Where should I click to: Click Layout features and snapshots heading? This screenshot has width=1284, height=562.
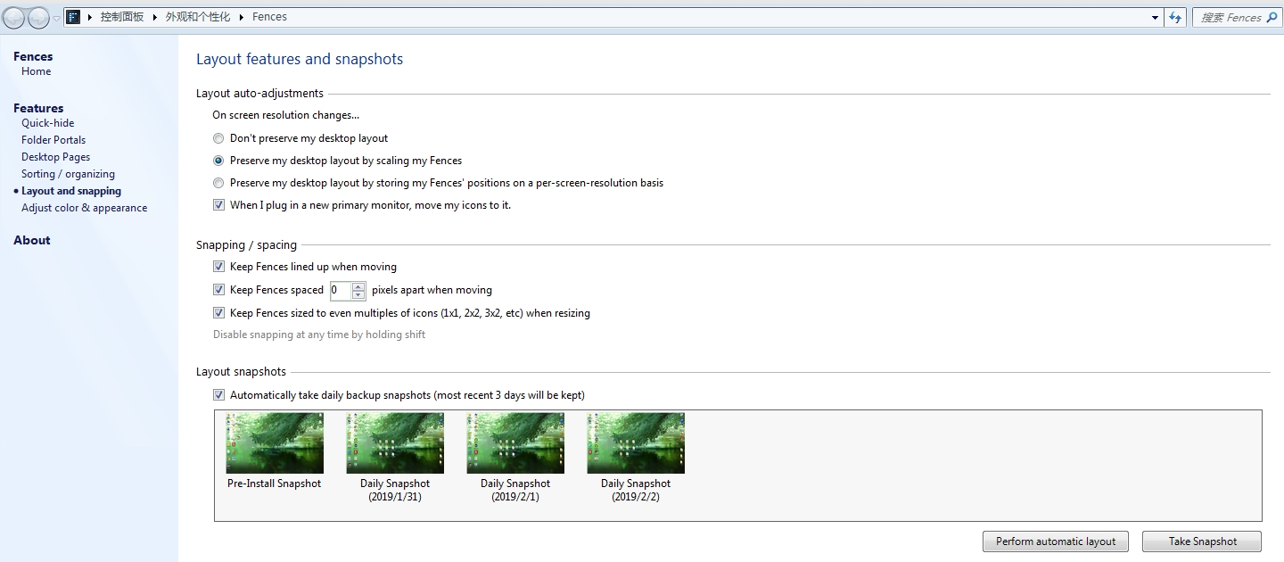pos(300,60)
